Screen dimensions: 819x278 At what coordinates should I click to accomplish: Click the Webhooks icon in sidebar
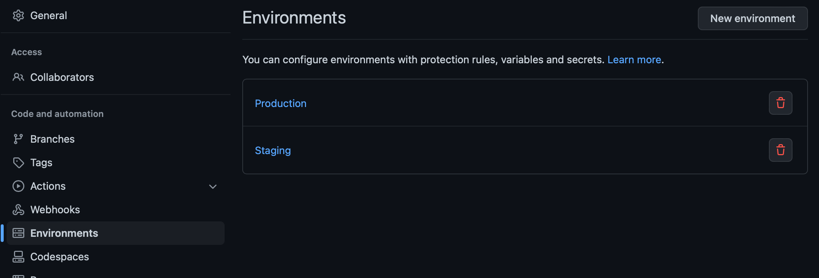coord(18,210)
